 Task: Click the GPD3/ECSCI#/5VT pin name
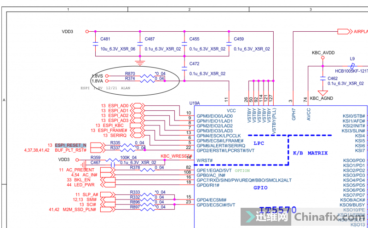coord(216,205)
